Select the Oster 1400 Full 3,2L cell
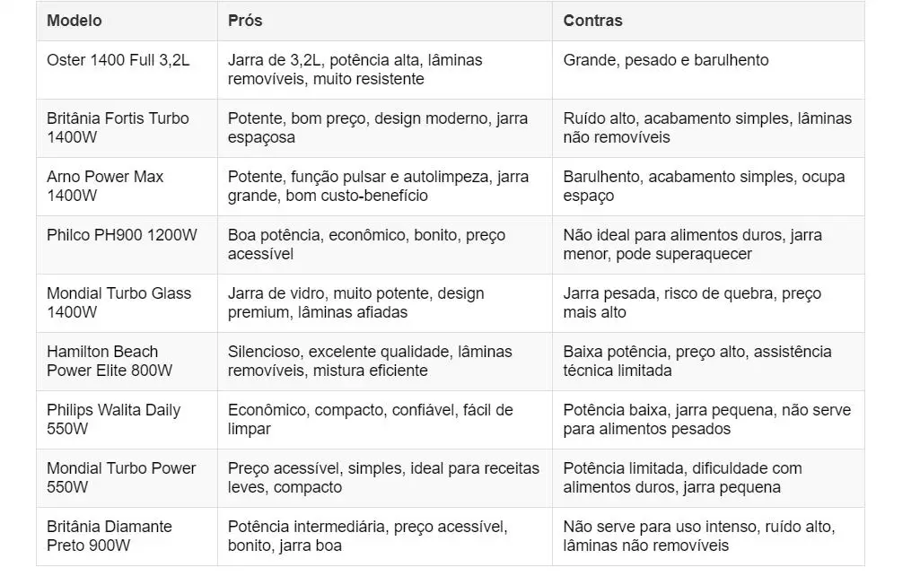920x585 pixels. (118, 61)
